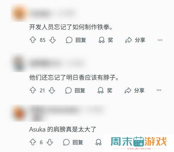174x152 pixels.
Task: Downvote the comment about forgetting 铁拳
Action: (53, 40)
